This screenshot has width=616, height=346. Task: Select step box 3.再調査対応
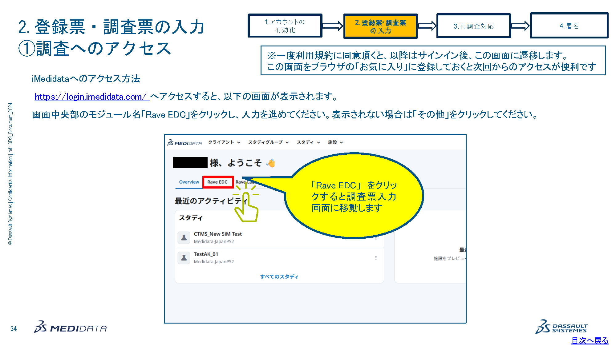click(x=474, y=26)
